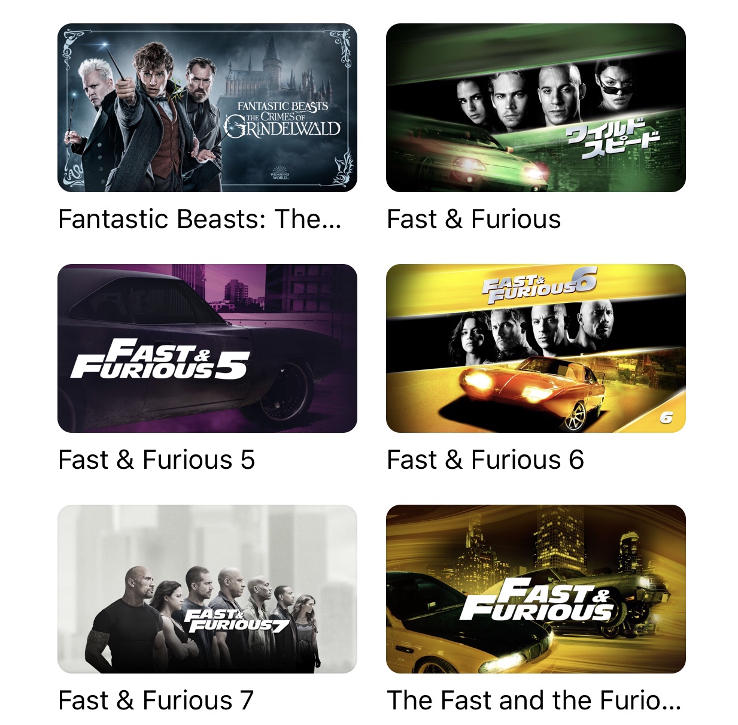The width and height of the screenshot is (738, 725).
Task: Open the green Fast & Furious poster
Action: pyautogui.click(x=536, y=108)
